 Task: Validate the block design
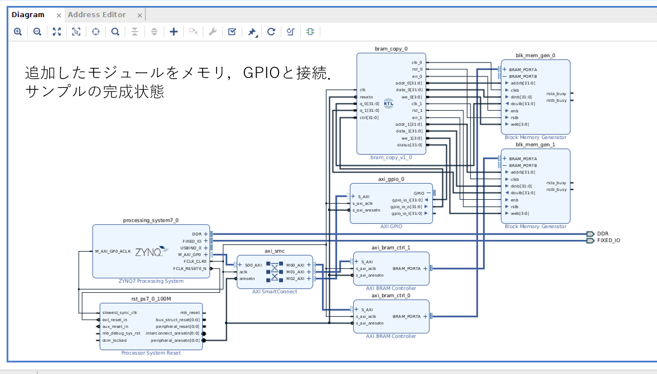coord(231,32)
